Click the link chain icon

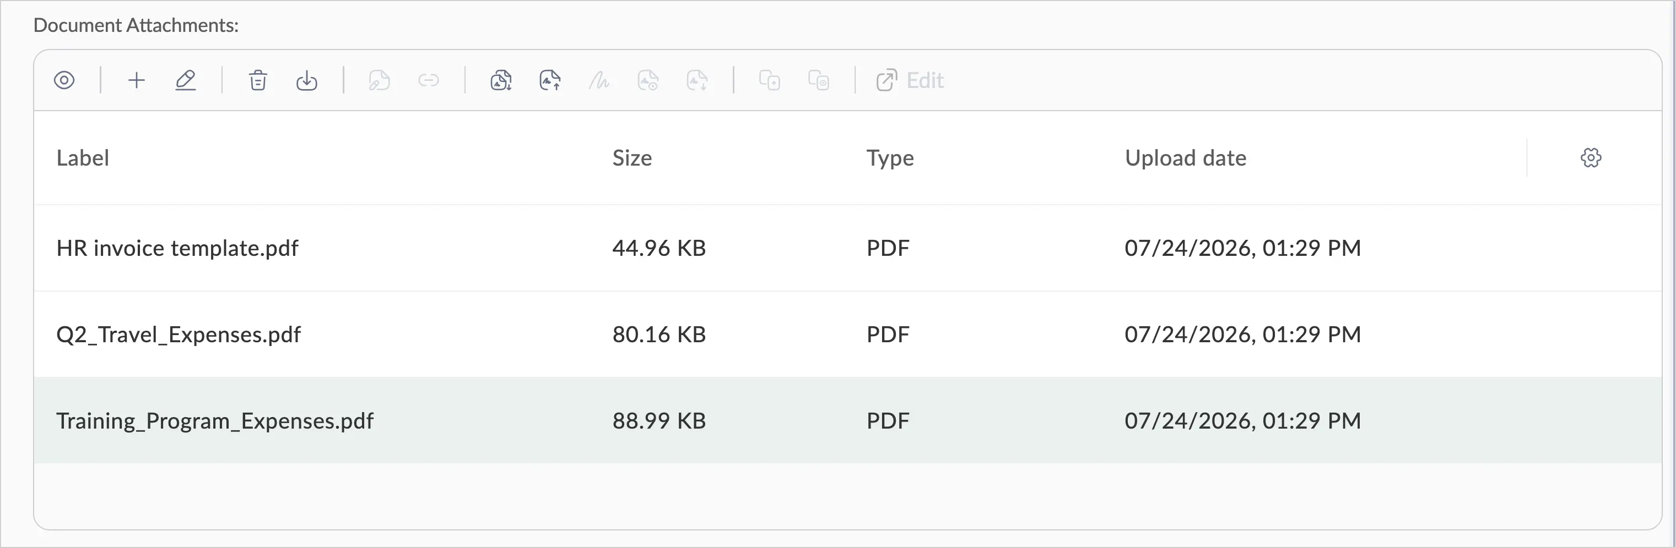coord(428,81)
